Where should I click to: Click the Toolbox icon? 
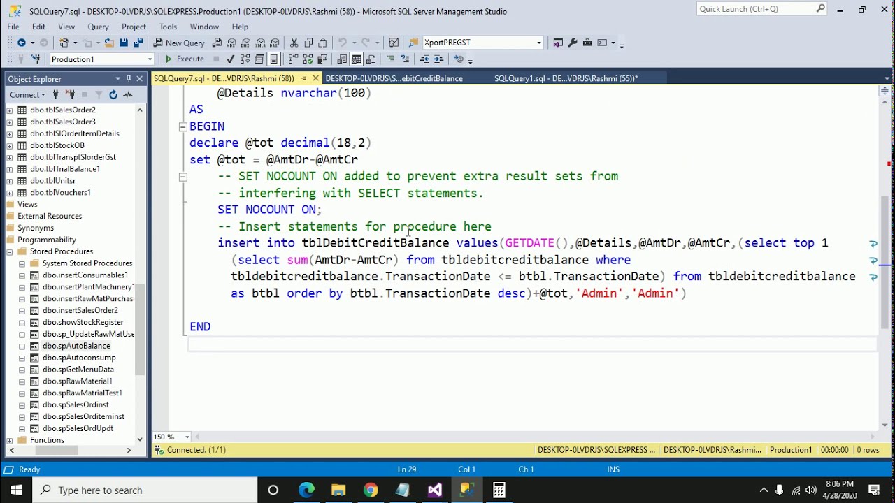(587, 43)
